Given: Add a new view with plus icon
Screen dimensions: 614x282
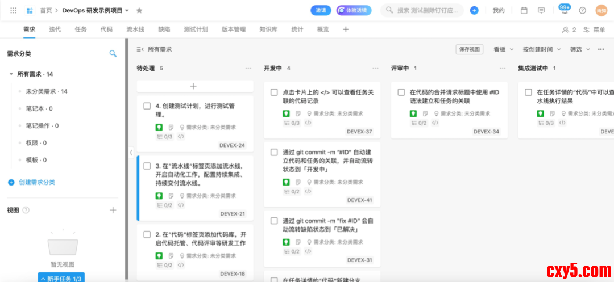Looking at the screenshot, I should point(113,210).
